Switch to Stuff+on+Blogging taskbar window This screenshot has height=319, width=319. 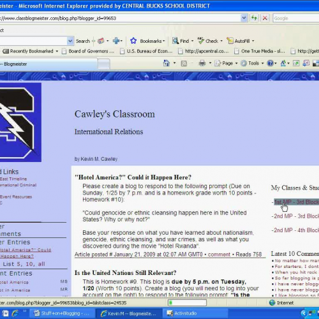pos(62,313)
